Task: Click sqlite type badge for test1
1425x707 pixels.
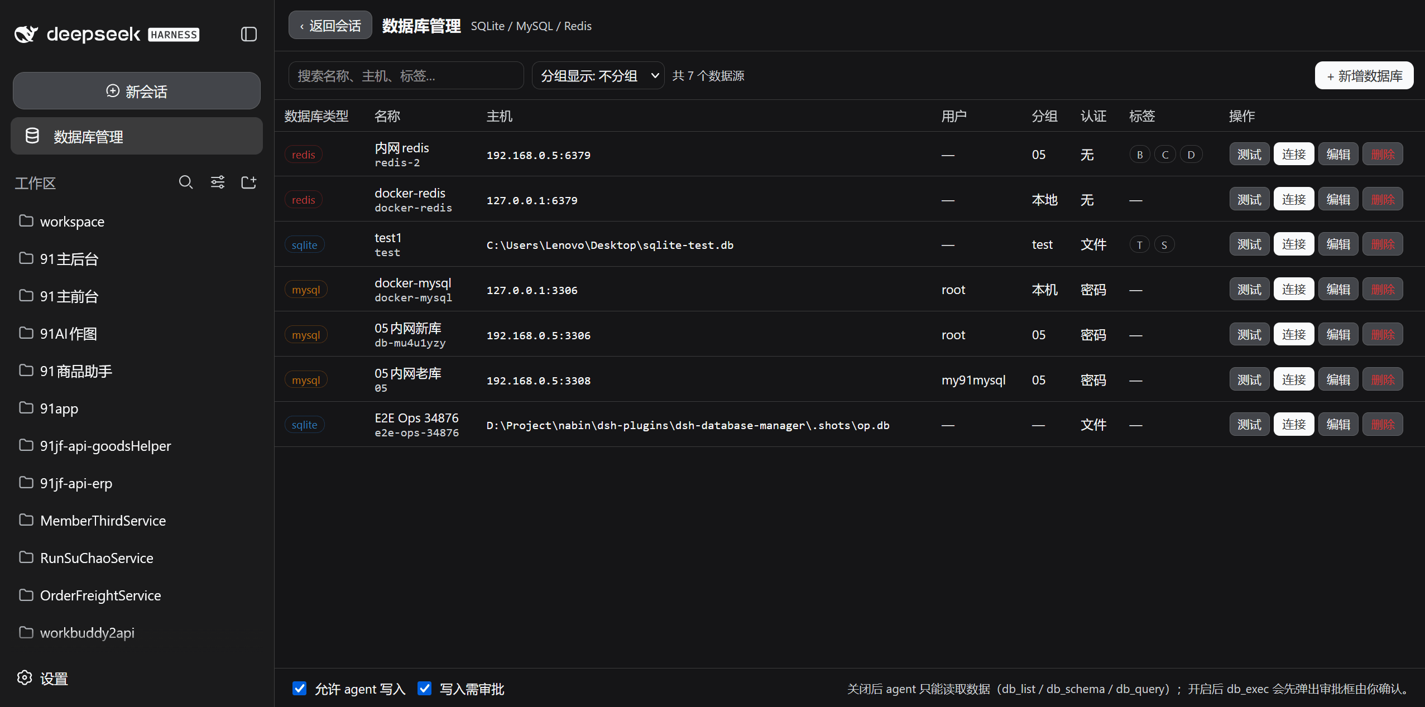Action: coord(305,244)
